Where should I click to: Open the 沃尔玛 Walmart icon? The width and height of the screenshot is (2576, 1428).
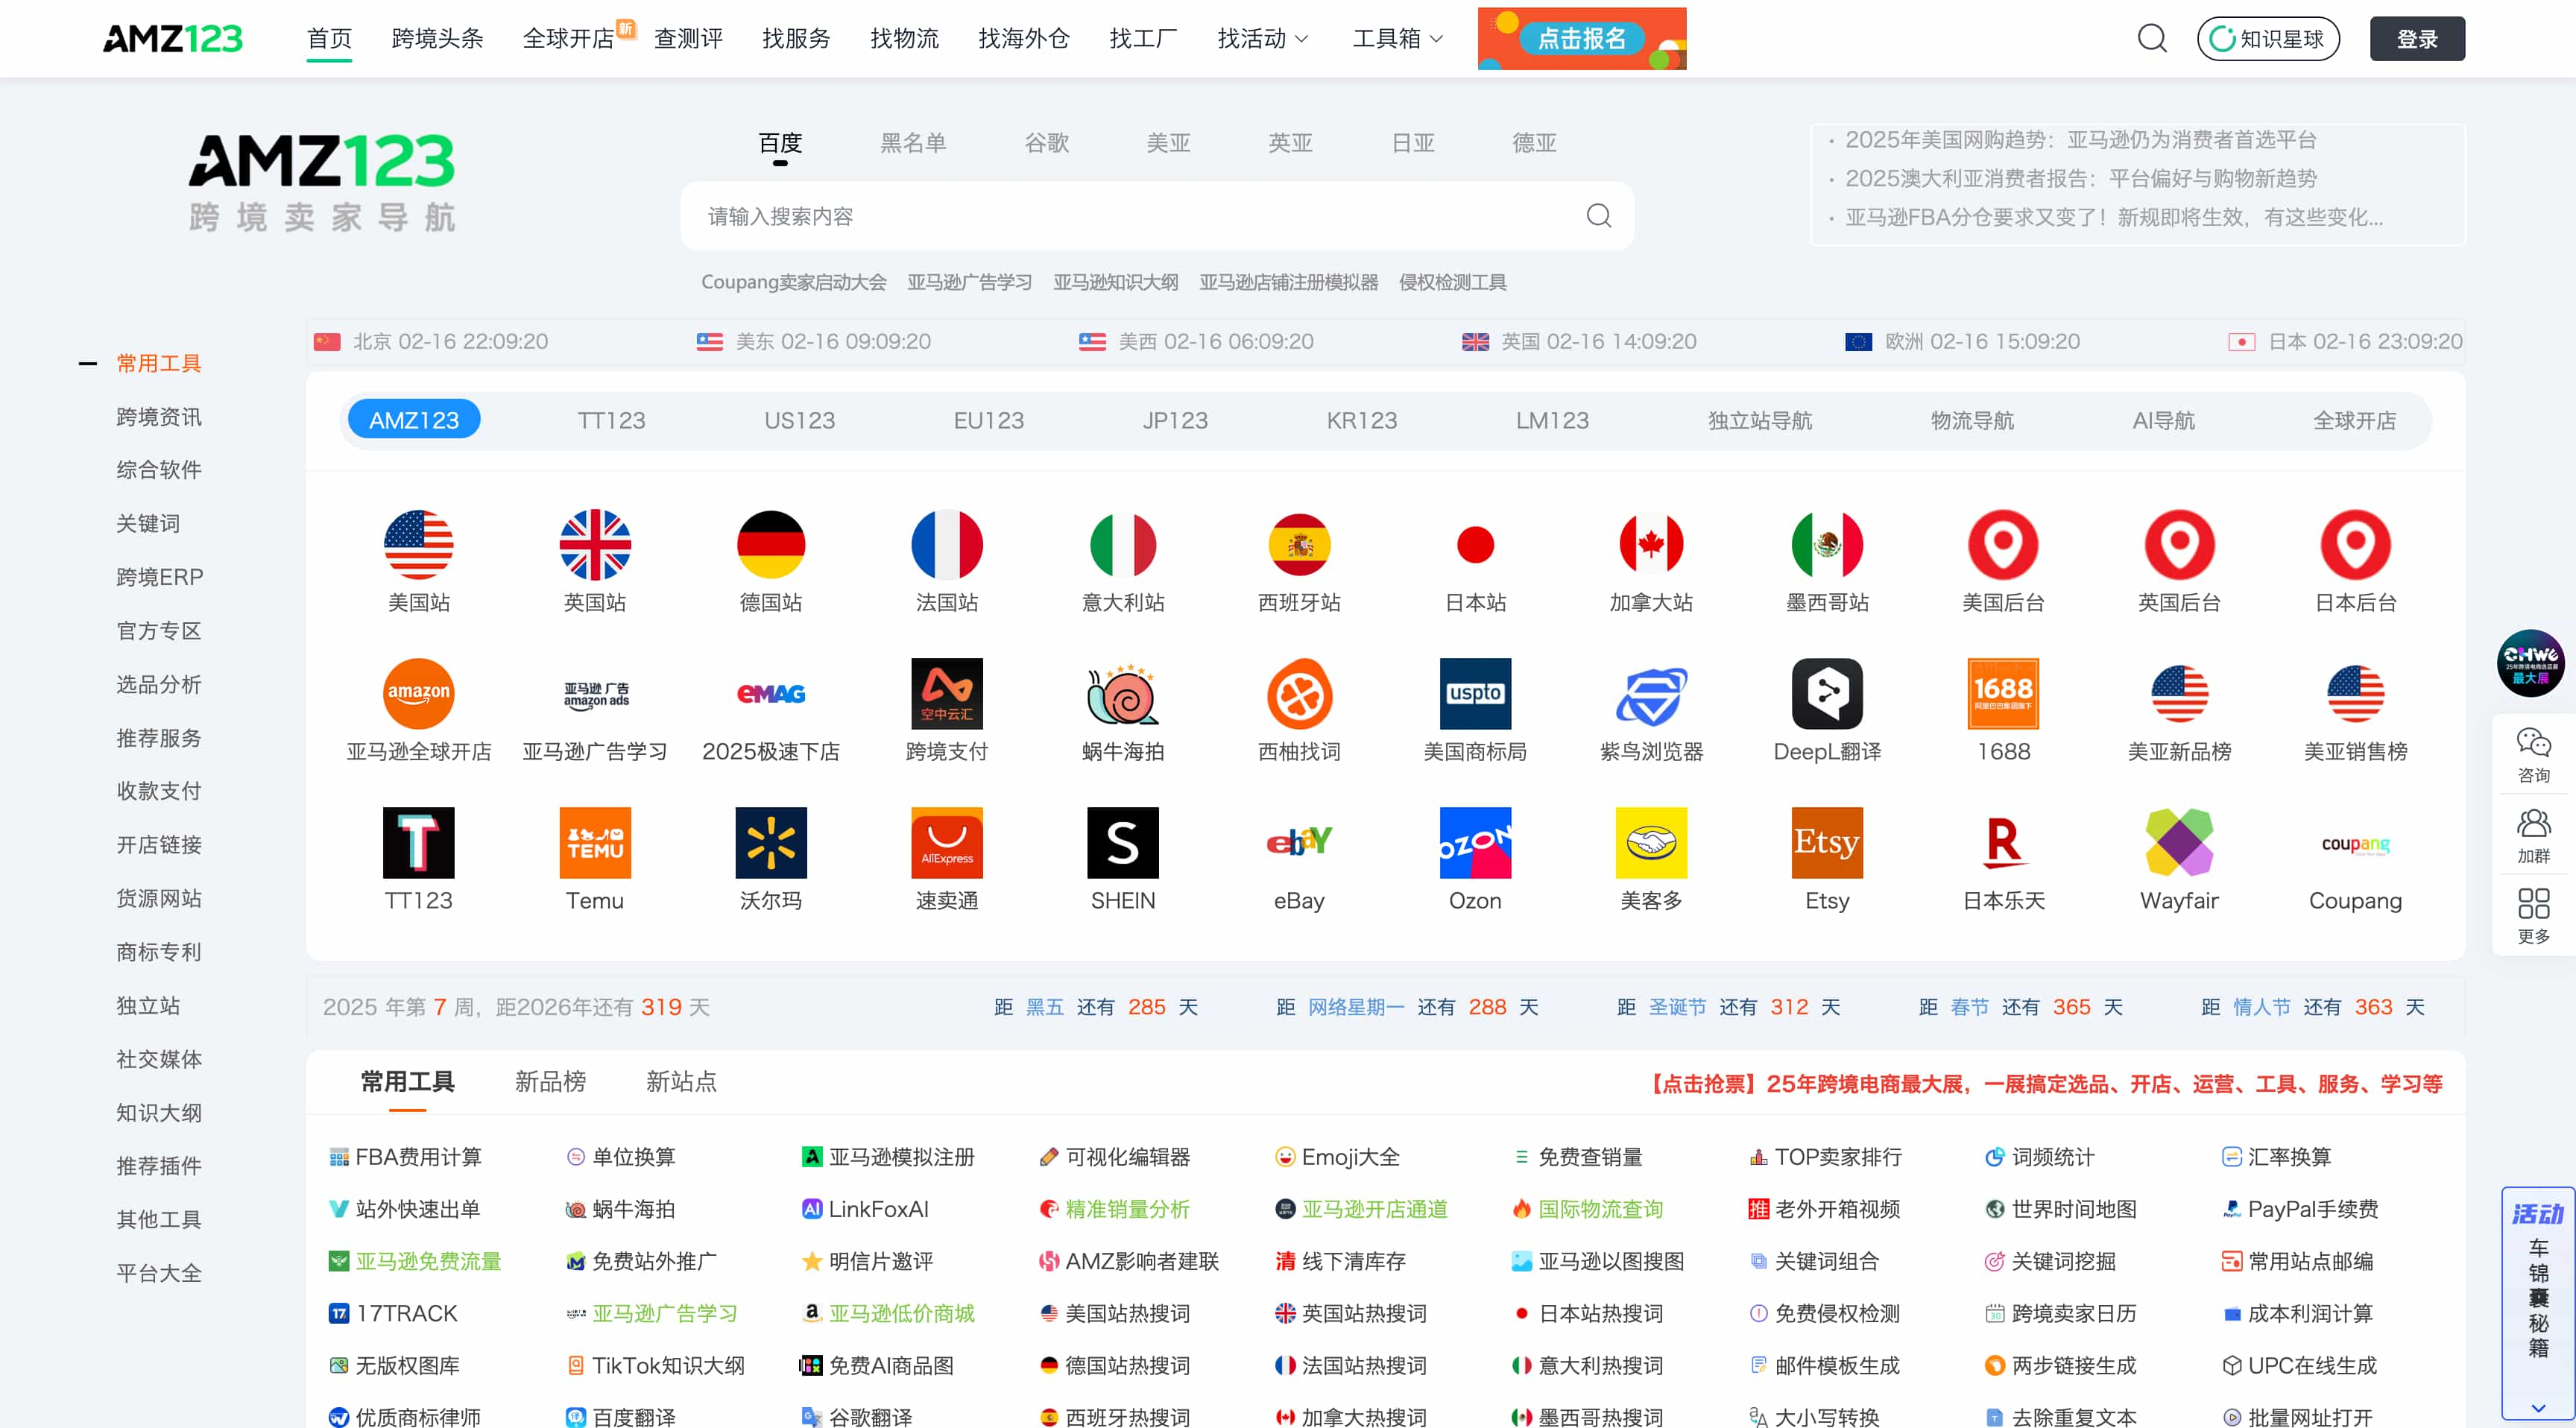(771, 842)
